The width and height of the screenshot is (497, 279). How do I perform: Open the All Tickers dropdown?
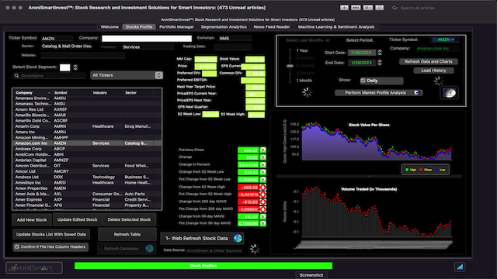click(127, 75)
